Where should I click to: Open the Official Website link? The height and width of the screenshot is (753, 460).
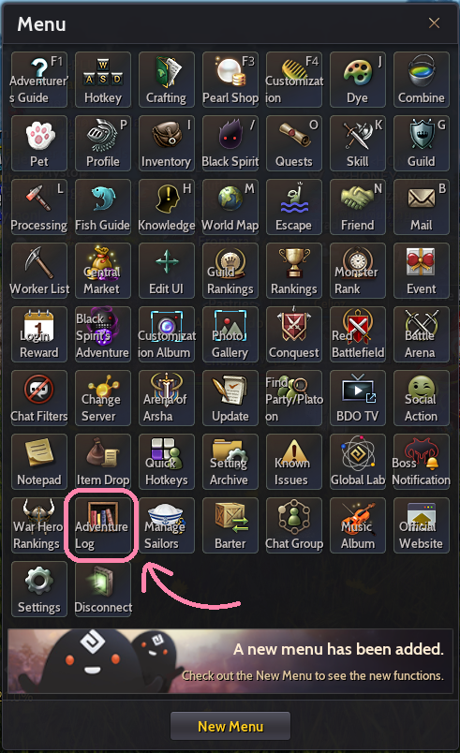pyautogui.click(x=421, y=525)
